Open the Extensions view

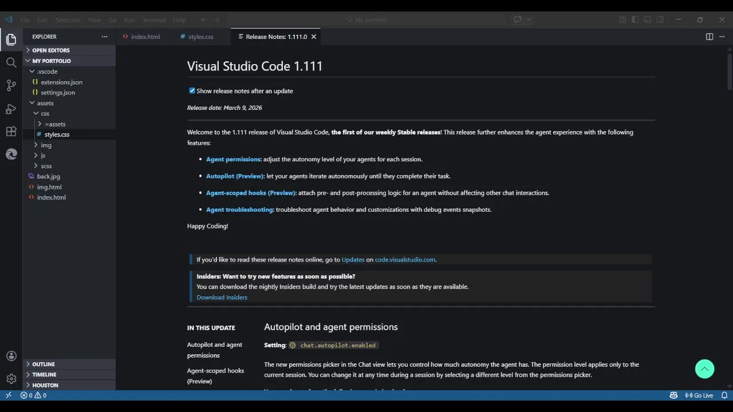11,132
